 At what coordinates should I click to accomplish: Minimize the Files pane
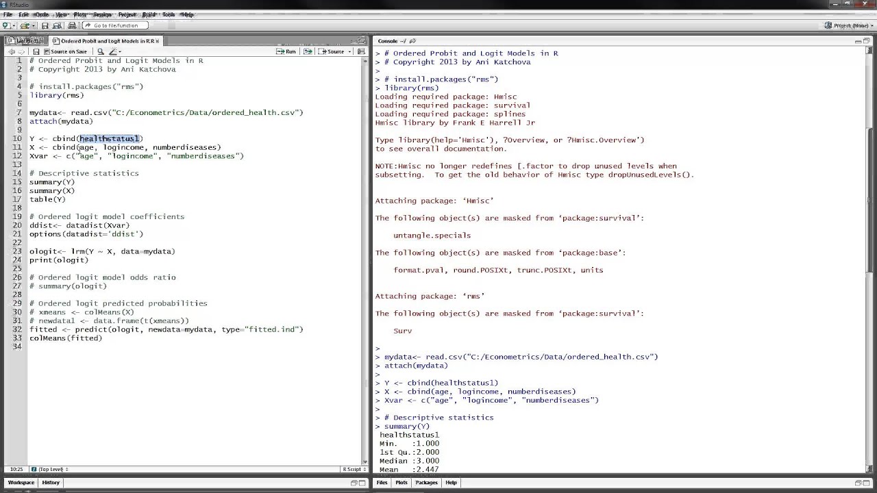pyautogui.click(x=858, y=483)
